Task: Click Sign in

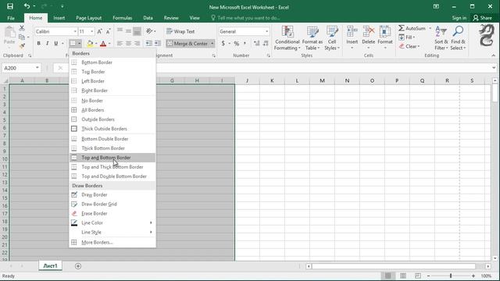Action: click(459, 18)
